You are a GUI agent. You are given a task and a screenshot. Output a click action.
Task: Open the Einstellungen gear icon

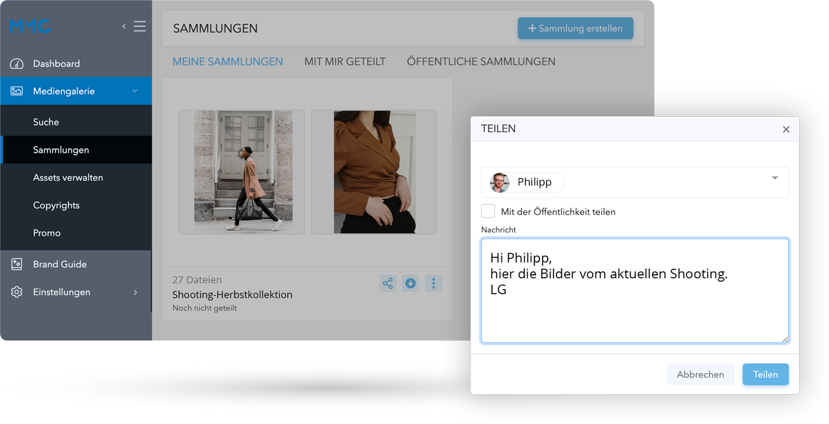click(x=16, y=291)
